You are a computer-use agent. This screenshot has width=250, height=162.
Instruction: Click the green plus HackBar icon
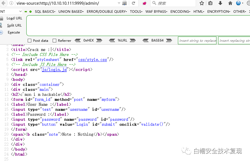click(x=30, y=12)
